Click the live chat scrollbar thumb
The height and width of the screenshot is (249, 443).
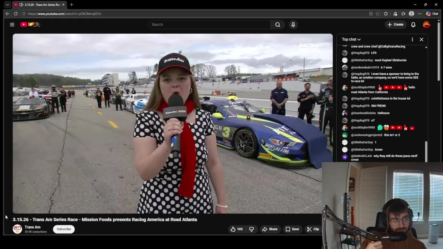pyautogui.click(x=426, y=151)
